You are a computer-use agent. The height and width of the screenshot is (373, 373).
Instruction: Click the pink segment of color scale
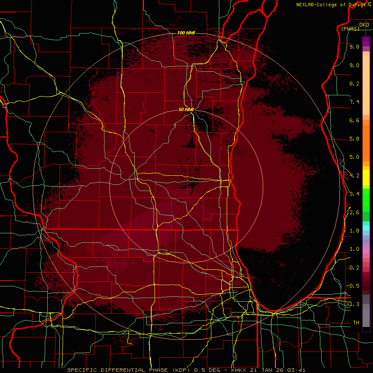pos(366,251)
